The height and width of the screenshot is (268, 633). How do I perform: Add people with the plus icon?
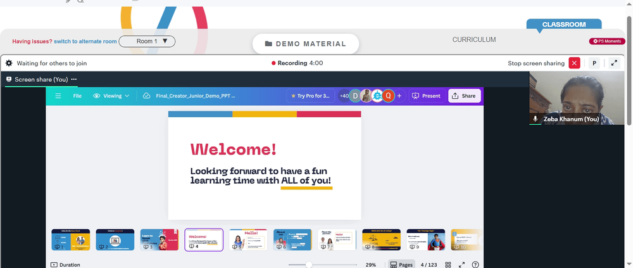click(399, 96)
